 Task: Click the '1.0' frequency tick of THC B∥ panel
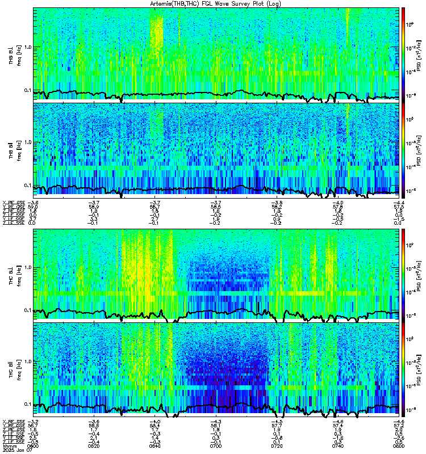(x=28, y=361)
